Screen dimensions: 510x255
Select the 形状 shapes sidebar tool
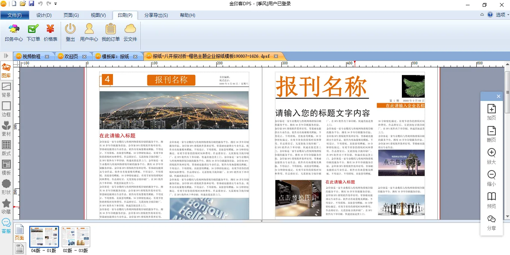(x=6, y=187)
